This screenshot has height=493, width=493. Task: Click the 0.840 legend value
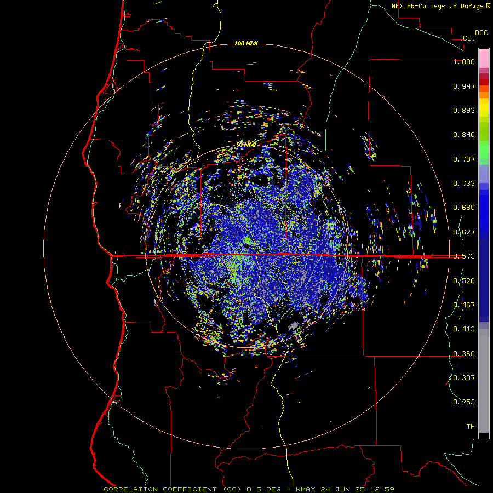(464, 135)
